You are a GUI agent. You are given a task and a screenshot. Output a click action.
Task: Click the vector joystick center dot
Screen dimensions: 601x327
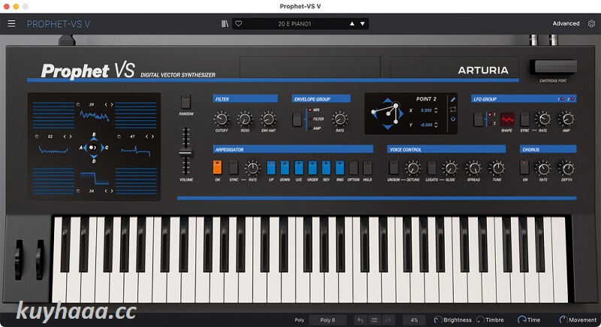(x=92, y=147)
